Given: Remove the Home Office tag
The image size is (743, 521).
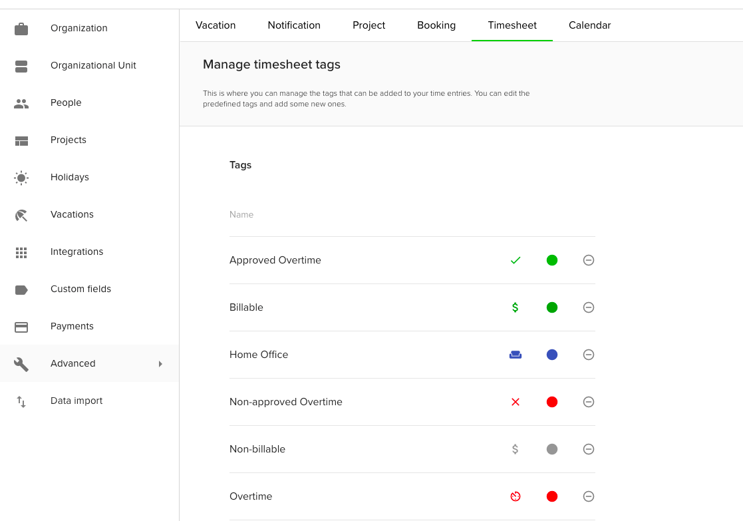Looking at the screenshot, I should [588, 354].
